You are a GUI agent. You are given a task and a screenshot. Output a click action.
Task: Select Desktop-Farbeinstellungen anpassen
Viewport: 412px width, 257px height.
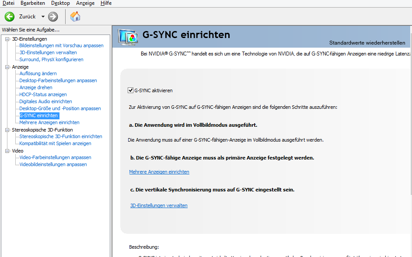58,80
